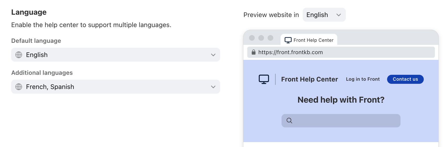
Task: Click the globe icon beside French, Spanish
Action: pyautogui.click(x=19, y=87)
